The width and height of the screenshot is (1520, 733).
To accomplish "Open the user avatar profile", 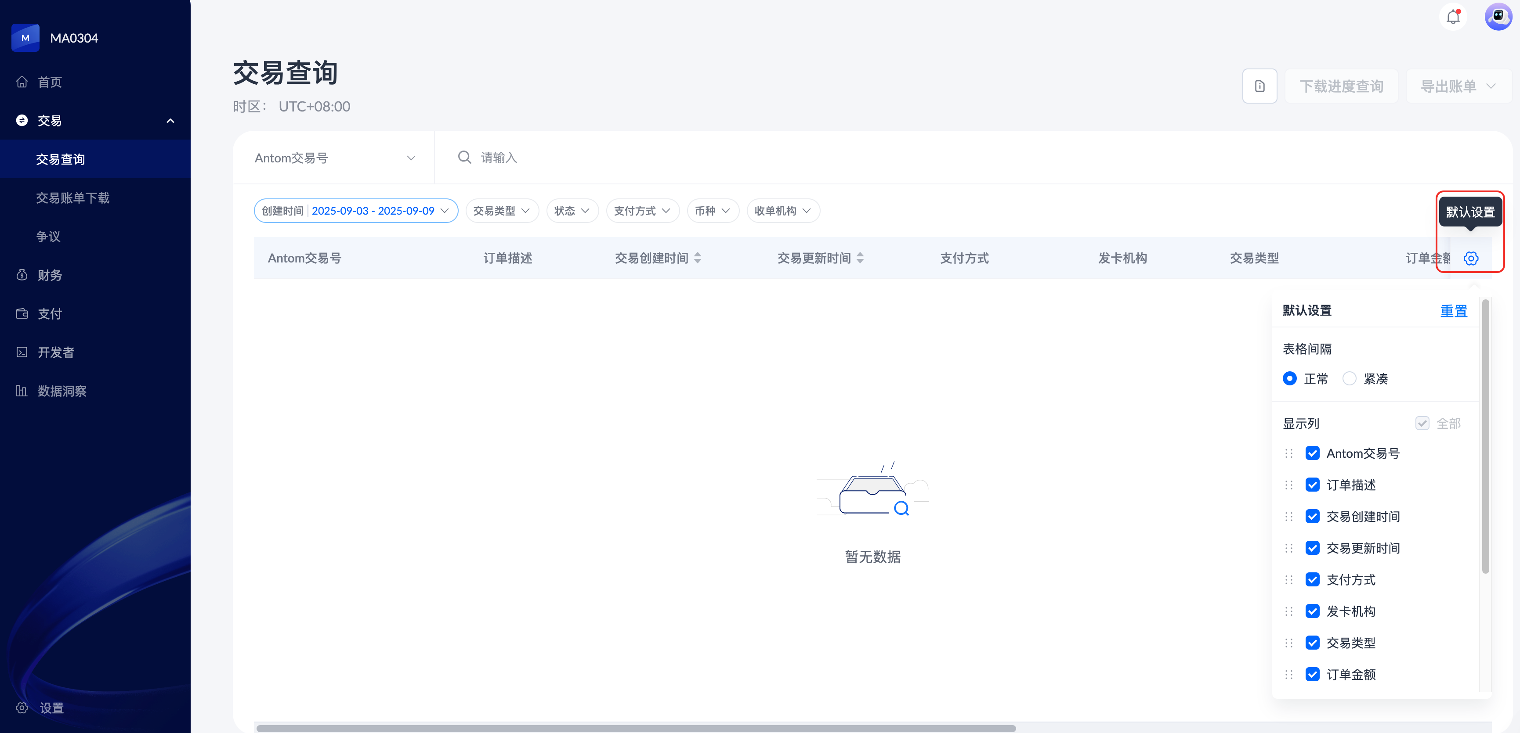I will (x=1498, y=17).
